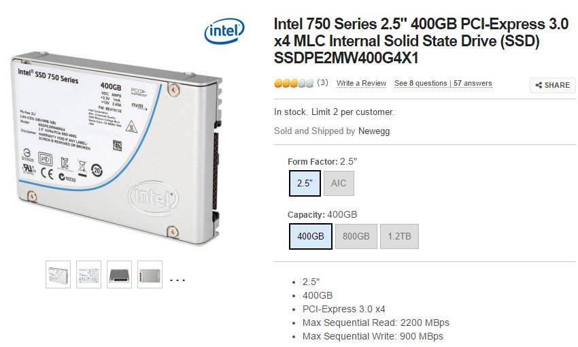Screen dimensions: 578x347
Task: Open the 57 answers link
Action: pyautogui.click(x=473, y=83)
